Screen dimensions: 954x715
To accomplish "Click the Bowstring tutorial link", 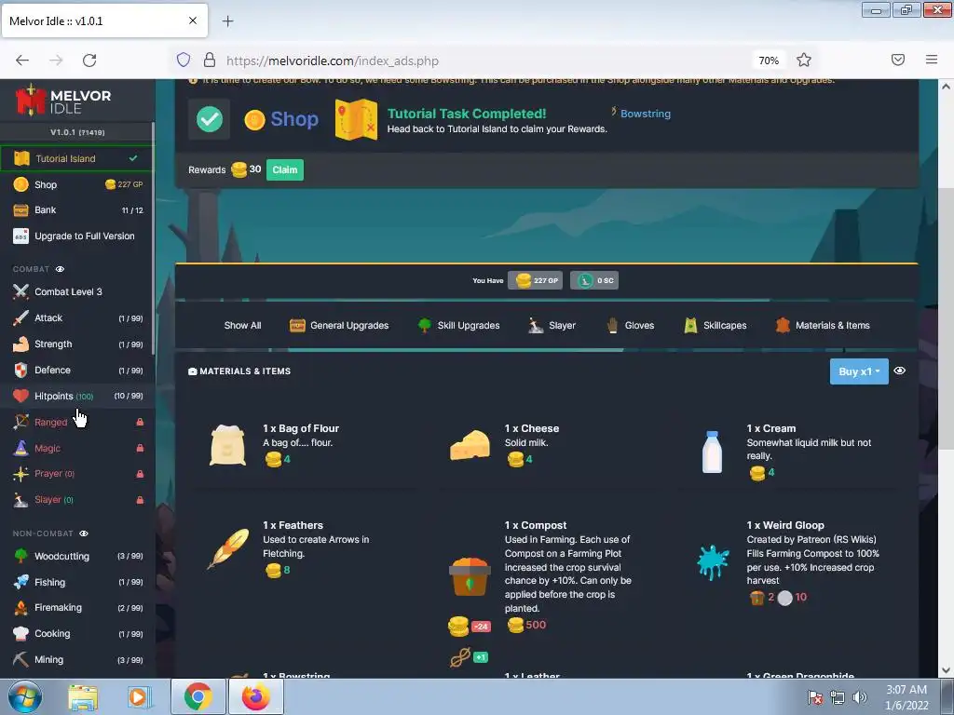I will 645,114.
